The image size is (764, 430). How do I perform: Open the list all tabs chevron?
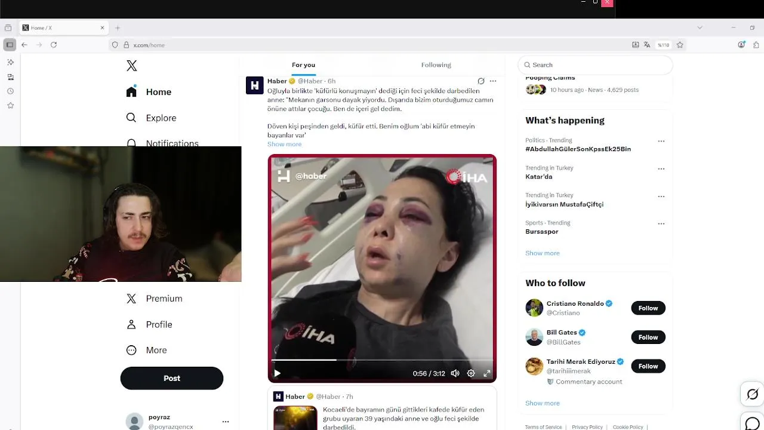(700, 27)
